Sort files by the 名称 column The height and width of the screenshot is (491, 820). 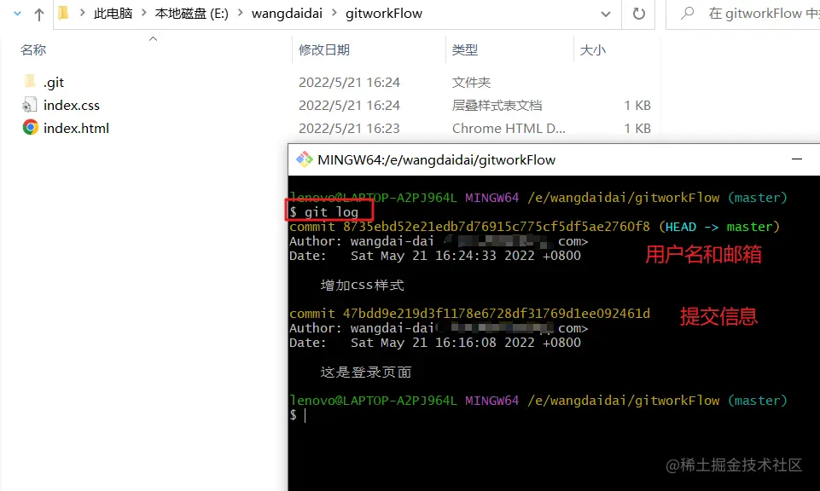33,50
